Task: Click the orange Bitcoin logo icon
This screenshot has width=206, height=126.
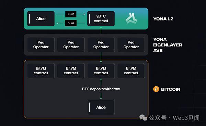Action: click(156, 89)
